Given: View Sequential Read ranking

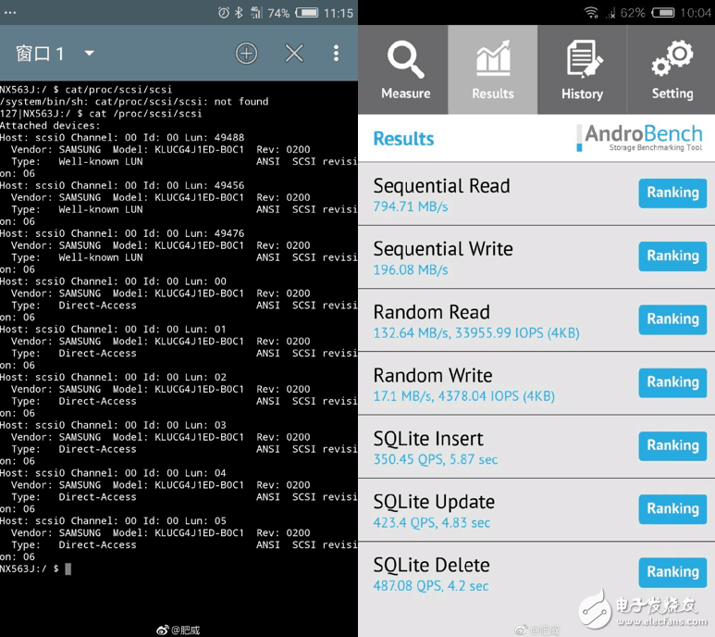Looking at the screenshot, I should pyautogui.click(x=672, y=193).
